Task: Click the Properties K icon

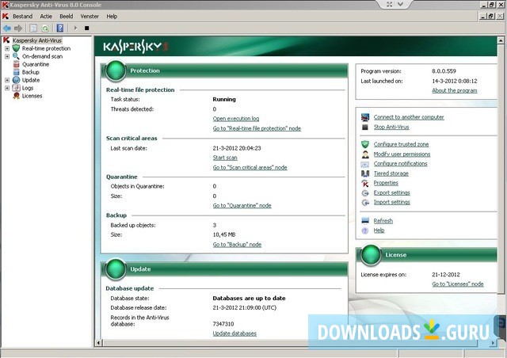Action: pos(365,184)
